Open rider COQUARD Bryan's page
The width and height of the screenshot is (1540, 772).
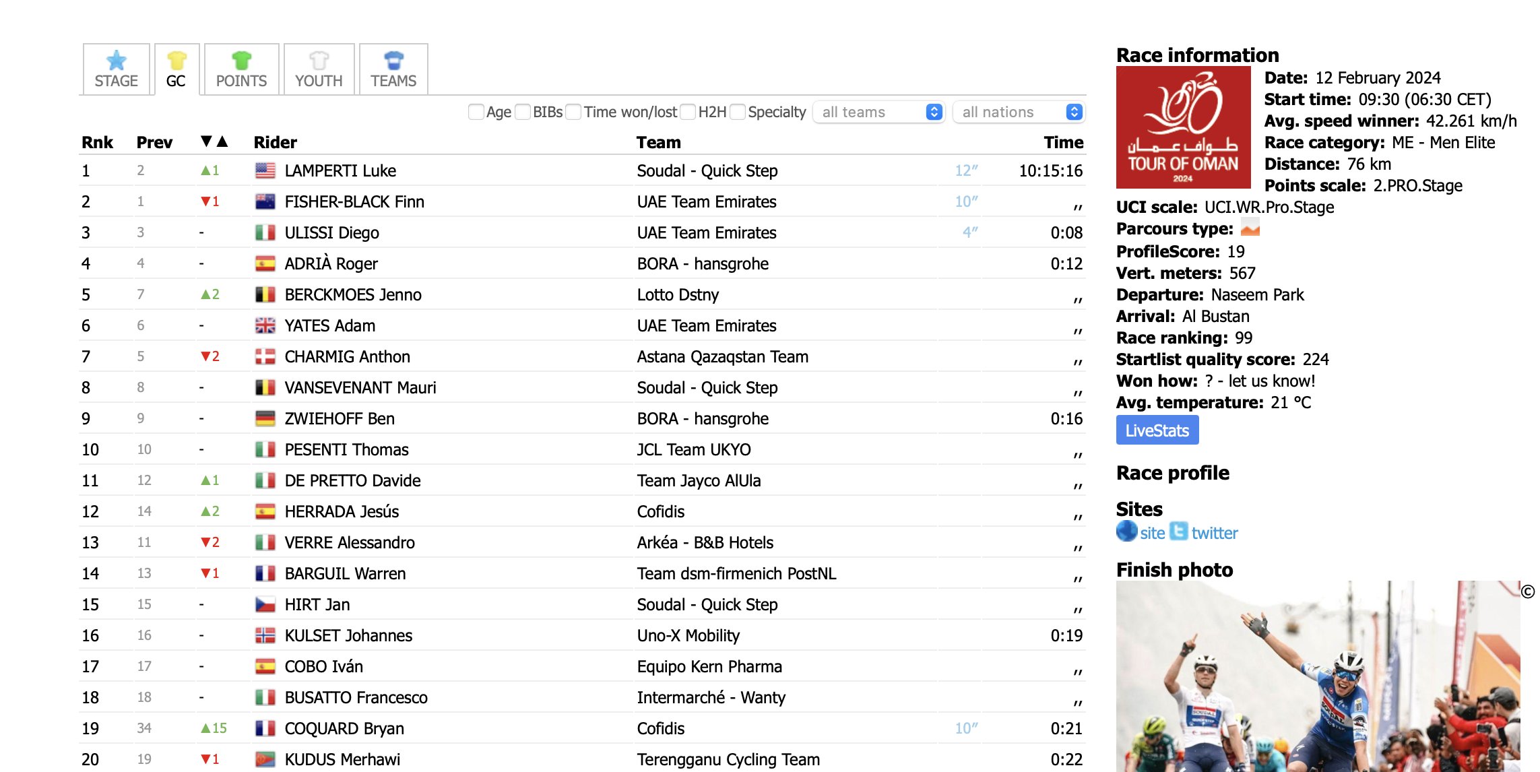tap(344, 728)
